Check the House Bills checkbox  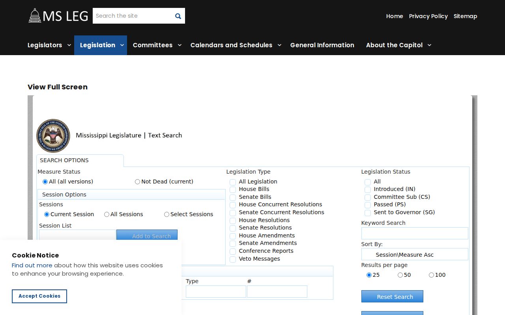233,189
